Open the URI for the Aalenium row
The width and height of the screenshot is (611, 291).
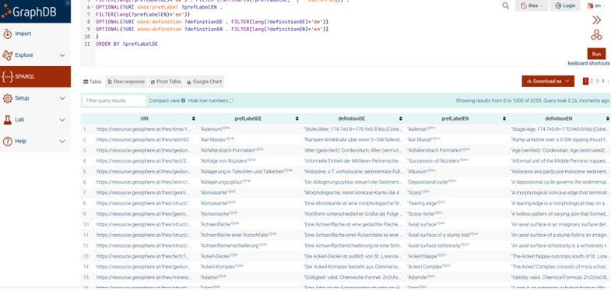coord(144,129)
